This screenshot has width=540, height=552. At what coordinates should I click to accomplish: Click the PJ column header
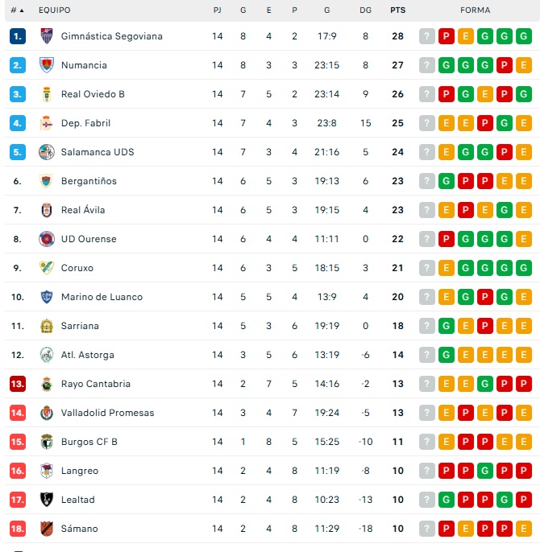(218, 10)
